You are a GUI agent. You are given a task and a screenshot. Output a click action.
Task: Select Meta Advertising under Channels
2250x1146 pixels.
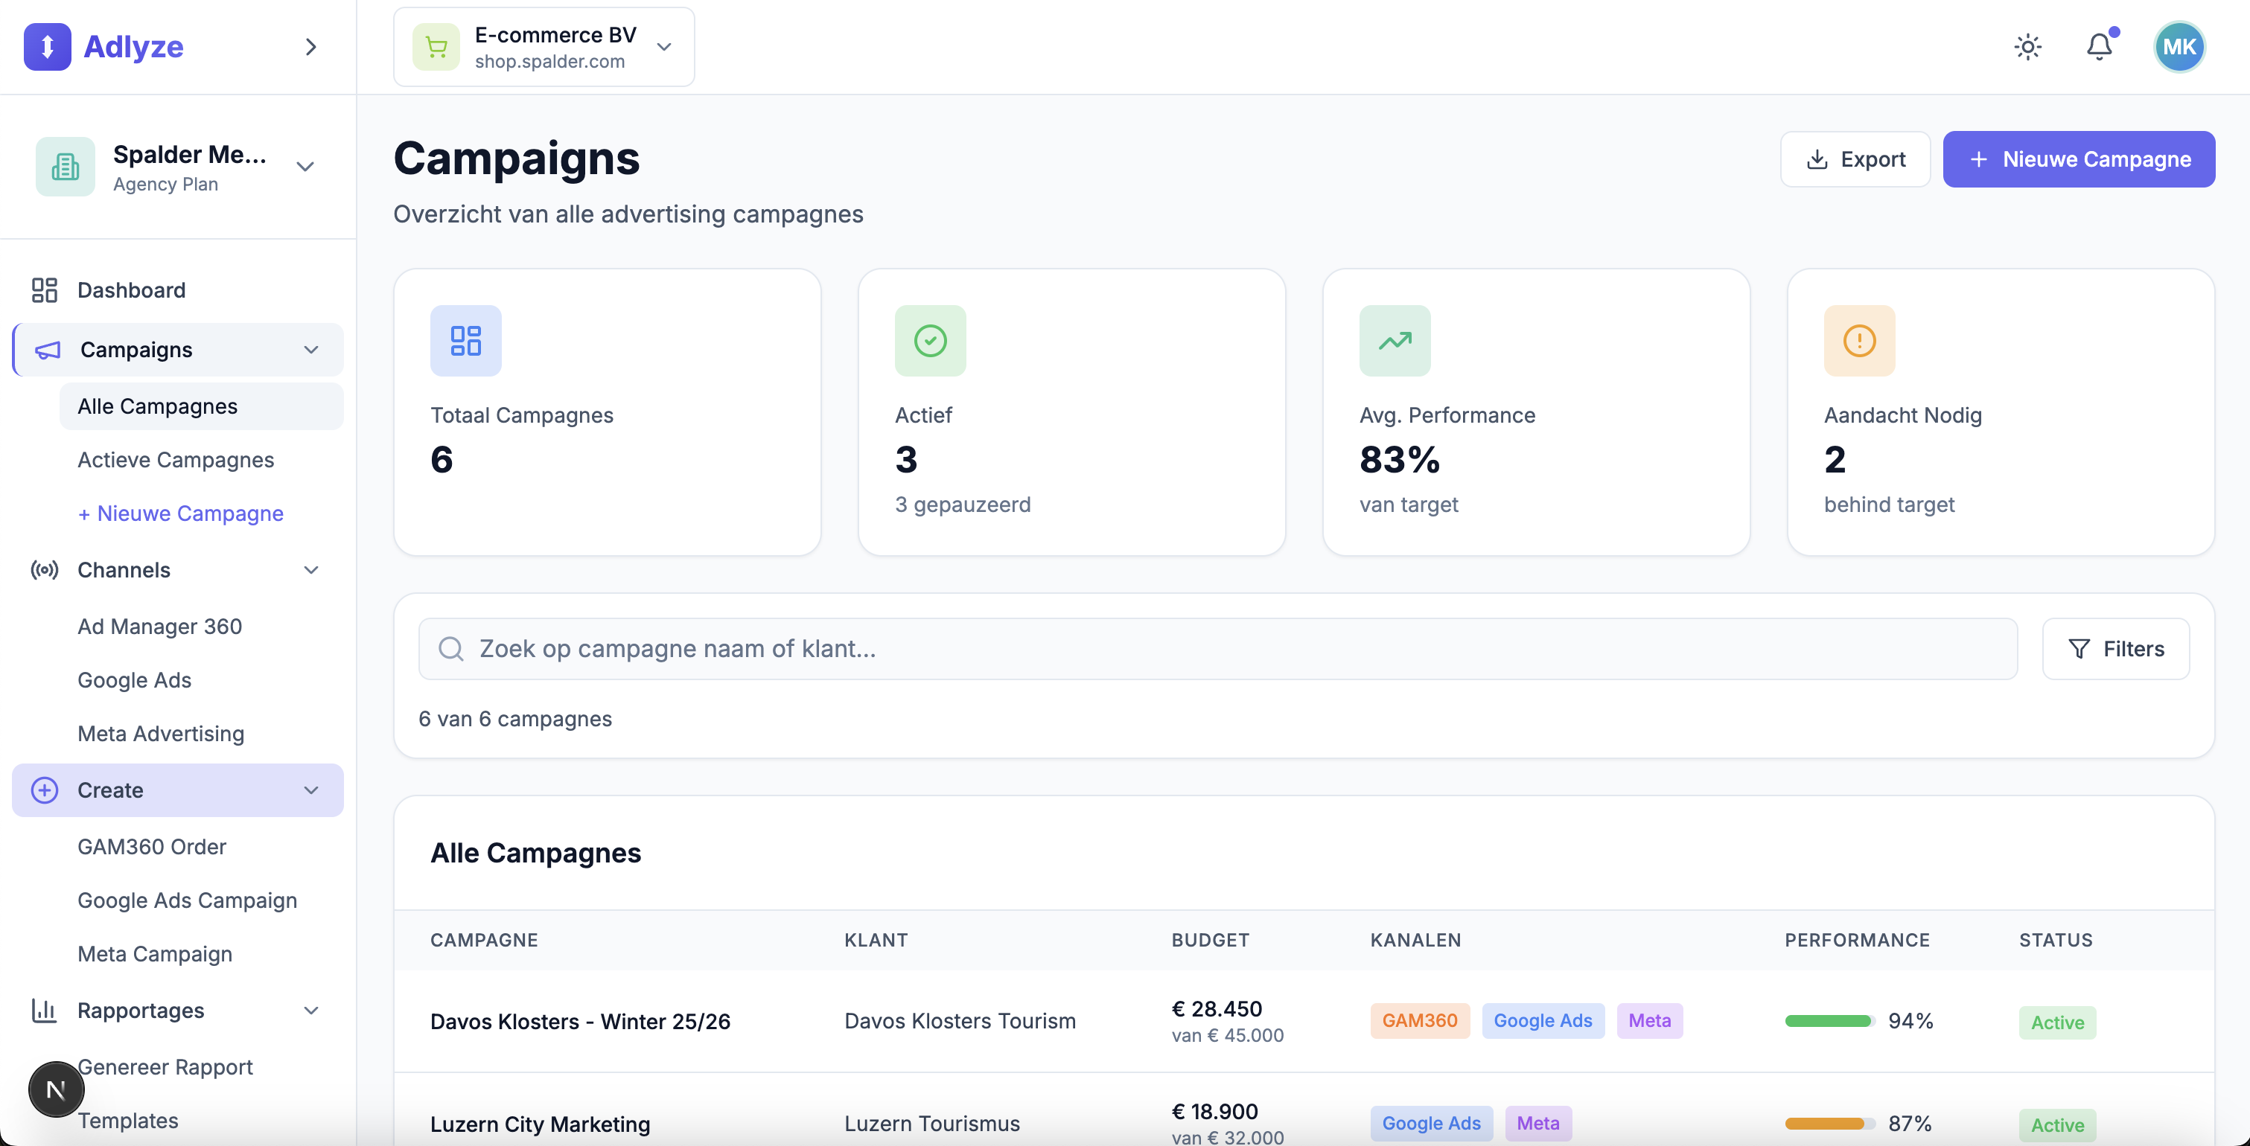160,733
